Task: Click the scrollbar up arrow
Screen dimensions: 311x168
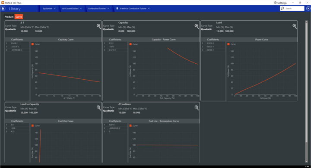Action: 306,22
